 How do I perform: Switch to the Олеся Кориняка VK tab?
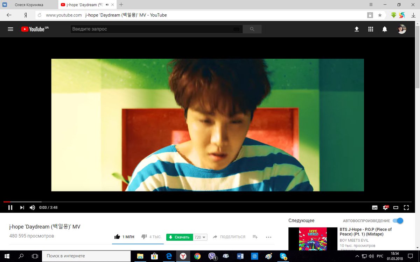click(x=29, y=5)
